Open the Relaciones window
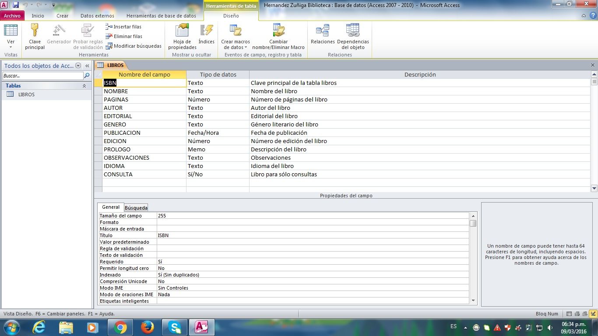 coord(323,31)
